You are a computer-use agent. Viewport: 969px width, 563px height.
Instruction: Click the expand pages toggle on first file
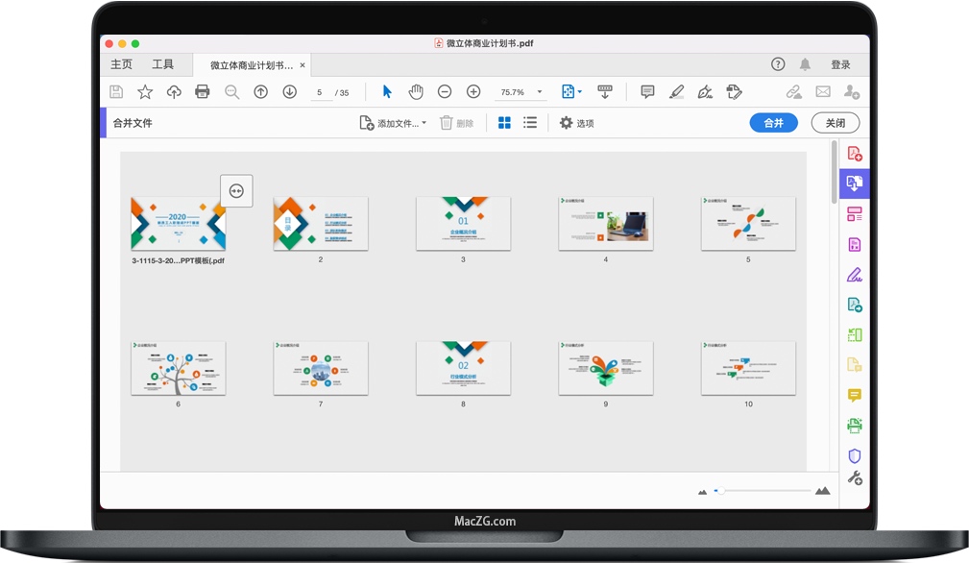click(236, 190)
